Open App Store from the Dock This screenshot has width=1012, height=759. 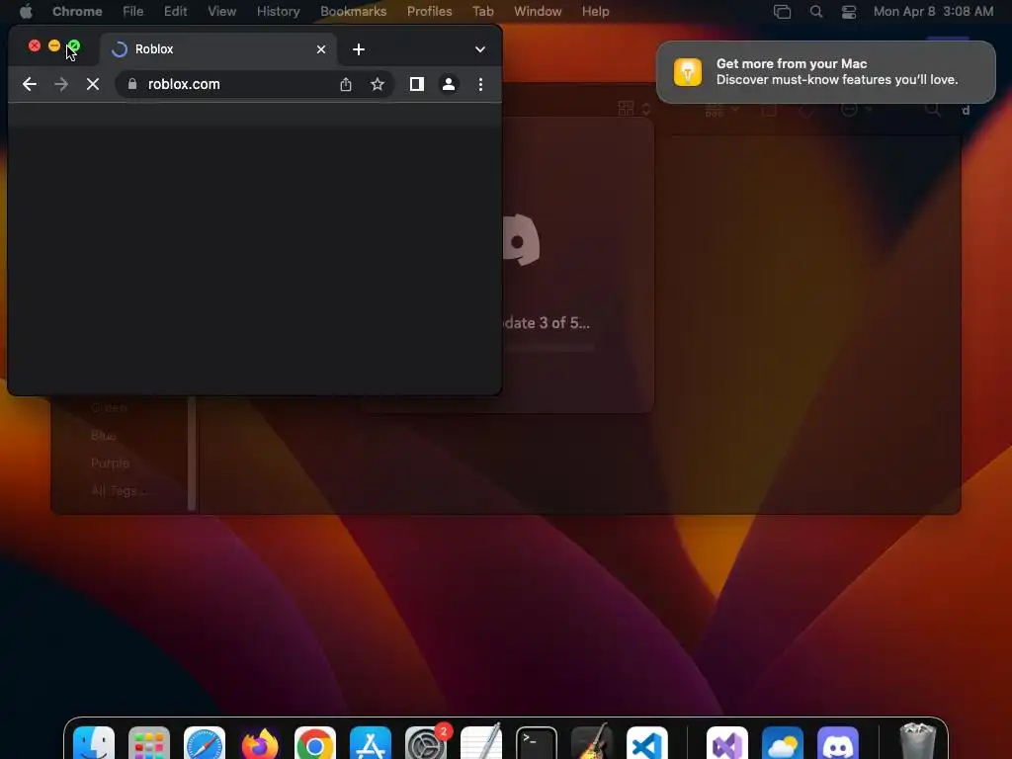[x=371, y=743]
